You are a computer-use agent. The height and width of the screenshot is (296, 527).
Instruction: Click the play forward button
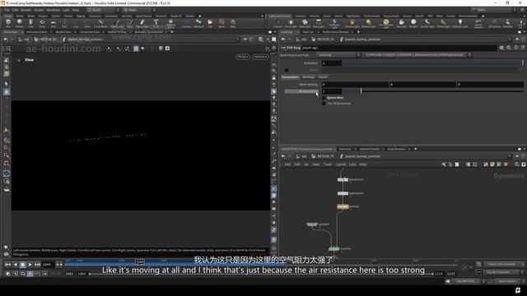(x=30, y=265)
